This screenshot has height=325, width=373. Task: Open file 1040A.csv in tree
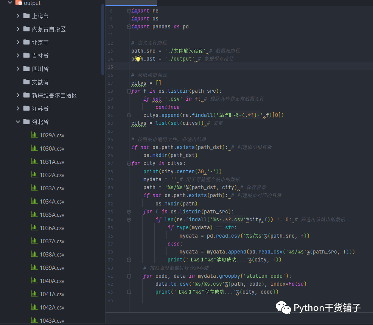52,281
